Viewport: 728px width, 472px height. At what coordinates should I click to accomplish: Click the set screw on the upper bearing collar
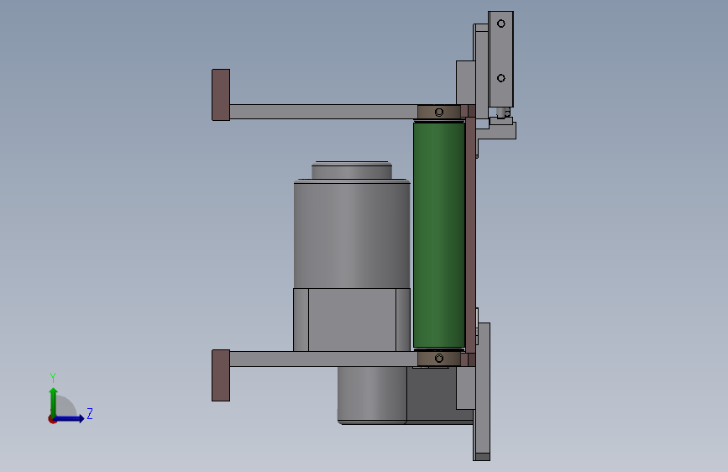439,112
